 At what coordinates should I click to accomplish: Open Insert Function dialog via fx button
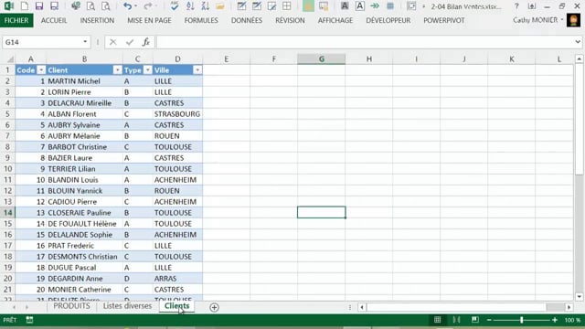click(x=146, y=42)
